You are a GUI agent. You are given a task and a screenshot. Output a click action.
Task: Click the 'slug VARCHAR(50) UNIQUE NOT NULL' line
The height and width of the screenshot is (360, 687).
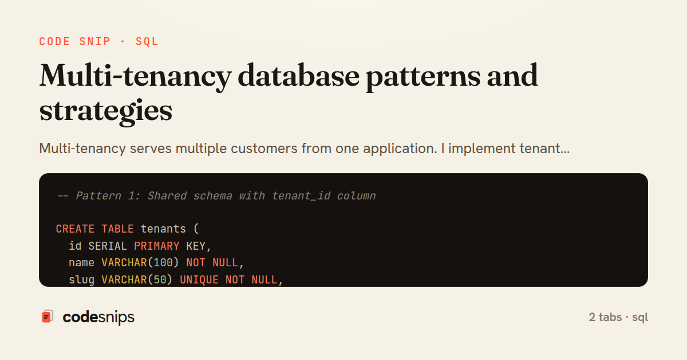176,280
